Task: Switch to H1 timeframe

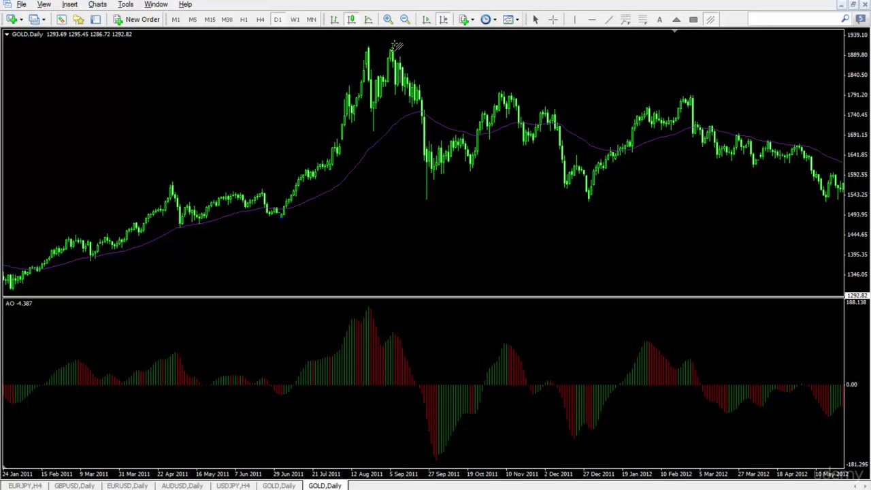Action: coord(244,20)
